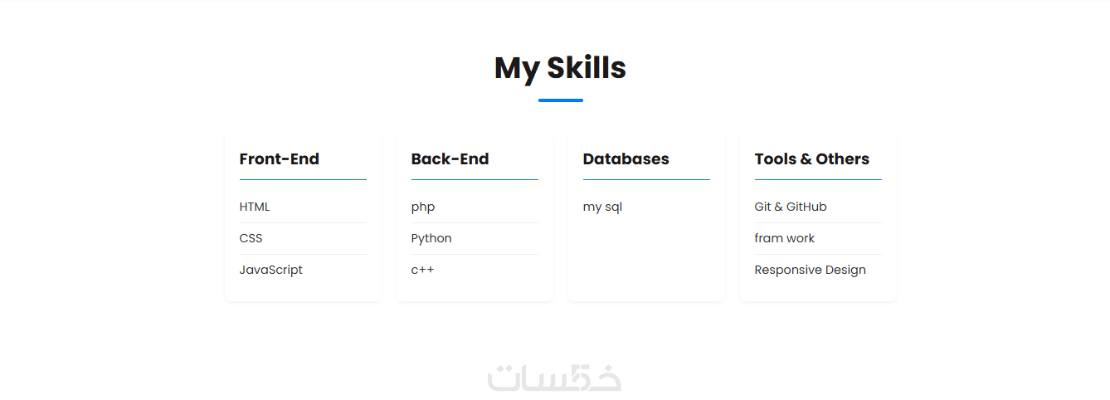1110x400 pixels.
Task: Click the Back-End card title
Action: tap(450, 159)
